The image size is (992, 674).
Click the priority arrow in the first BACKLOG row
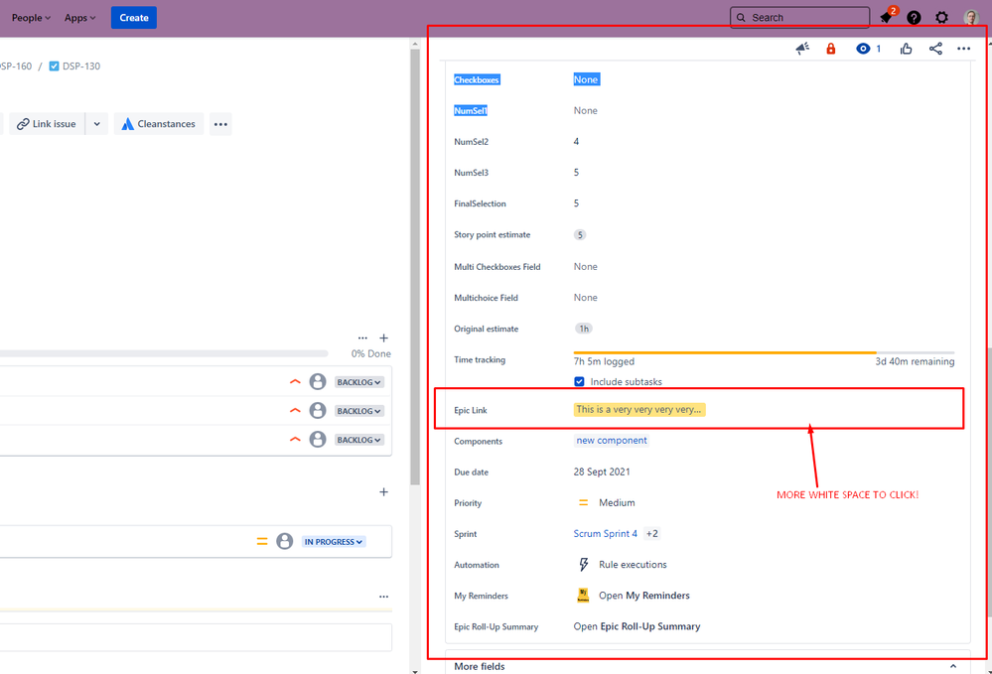coord(295,381)
